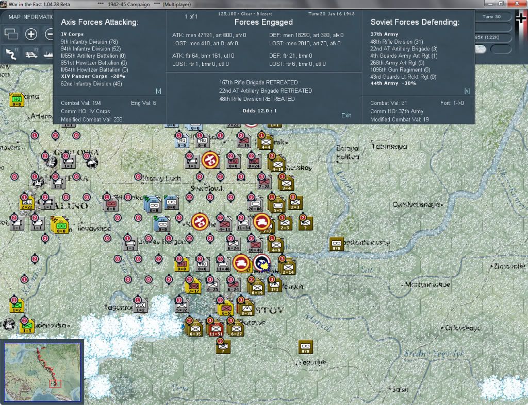The image size is (528, 405).
Task: Click the German cross flag emblem
Action: coord(521,19)
